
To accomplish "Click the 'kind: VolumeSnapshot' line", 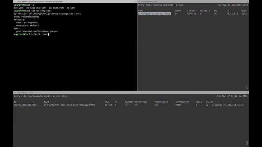I will tap(26, 17).
